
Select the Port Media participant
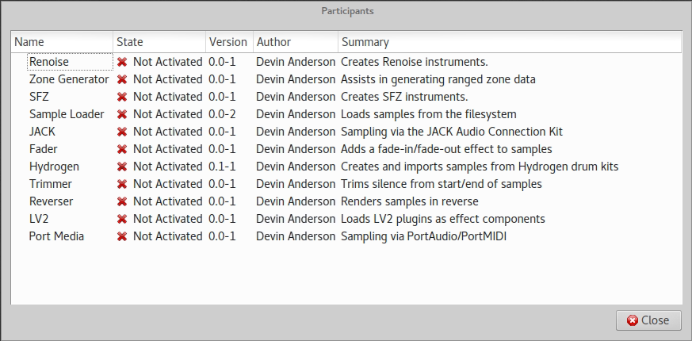[x=56, y=236]
